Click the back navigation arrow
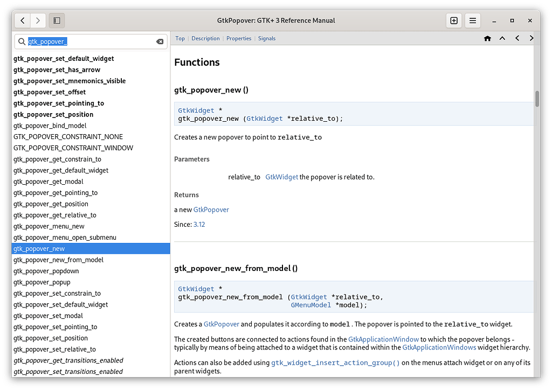This screenshot has height=390, width=552. [22, 20]
